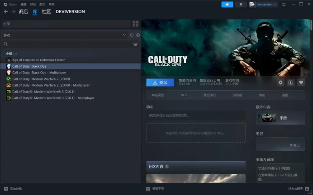
Task: Open the 讨论区 link
Action: pos(237,95)
